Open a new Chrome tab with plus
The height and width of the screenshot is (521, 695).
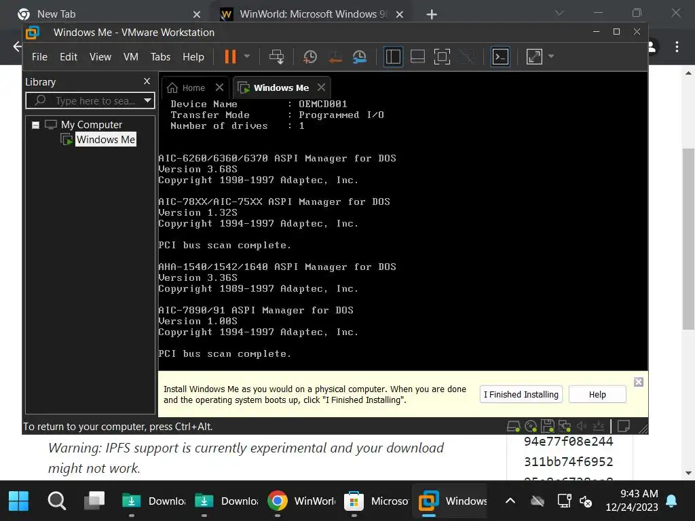coord(431,15)
